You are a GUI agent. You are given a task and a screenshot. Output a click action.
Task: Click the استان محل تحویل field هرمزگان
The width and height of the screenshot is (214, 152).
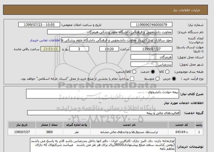[151, 57]
